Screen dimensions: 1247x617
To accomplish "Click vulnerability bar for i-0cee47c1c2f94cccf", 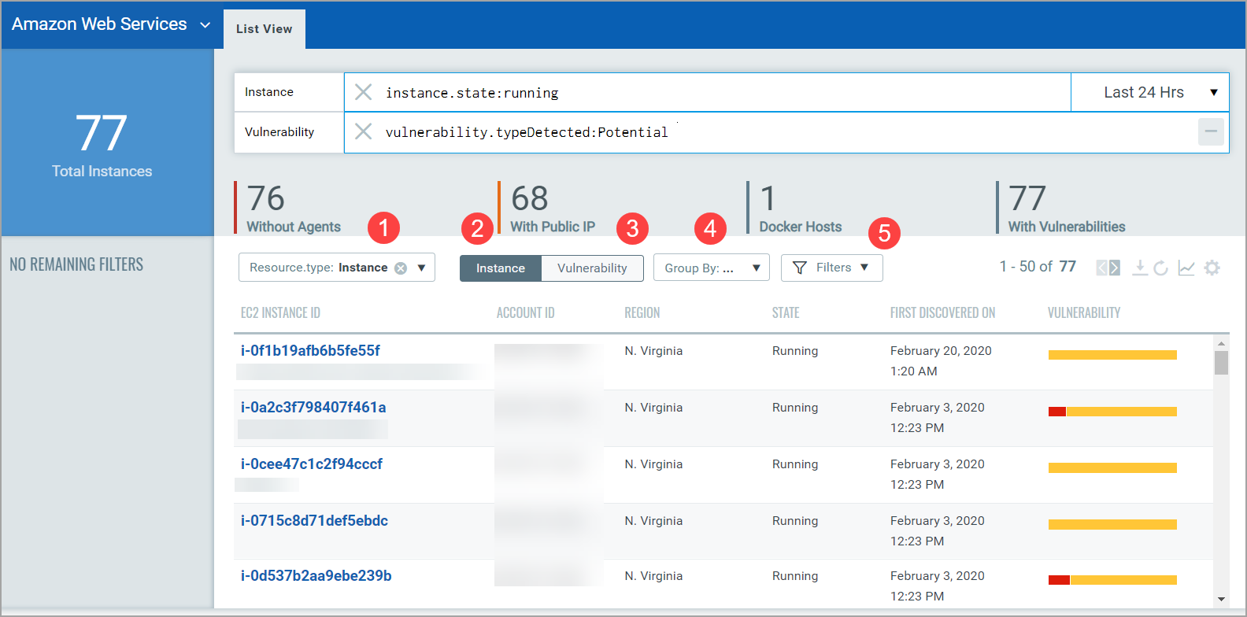I will (x=1112, y=468).
